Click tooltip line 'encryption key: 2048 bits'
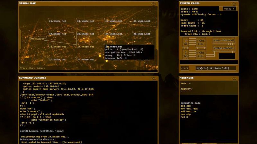257x144 pixels. tap(124, 52)
